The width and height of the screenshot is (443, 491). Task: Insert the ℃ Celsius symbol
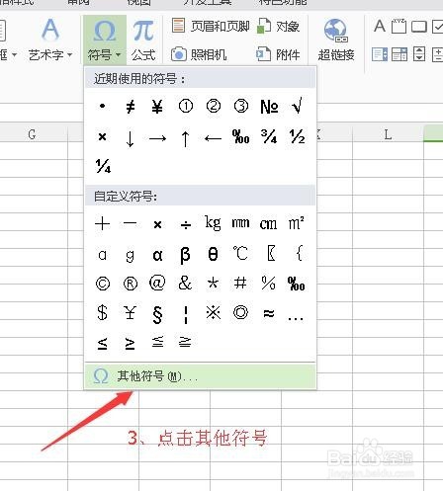click(x=240, y=254)
